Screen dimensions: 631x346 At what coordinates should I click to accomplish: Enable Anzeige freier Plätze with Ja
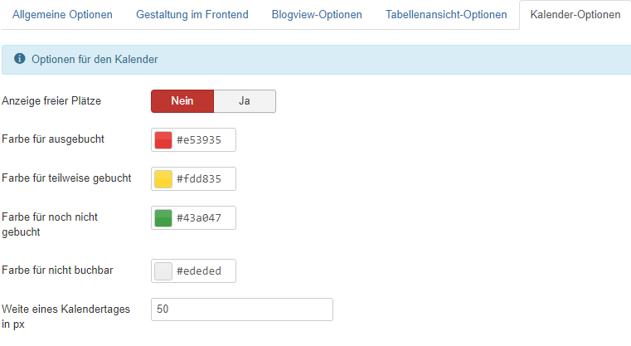click(245, 101)
